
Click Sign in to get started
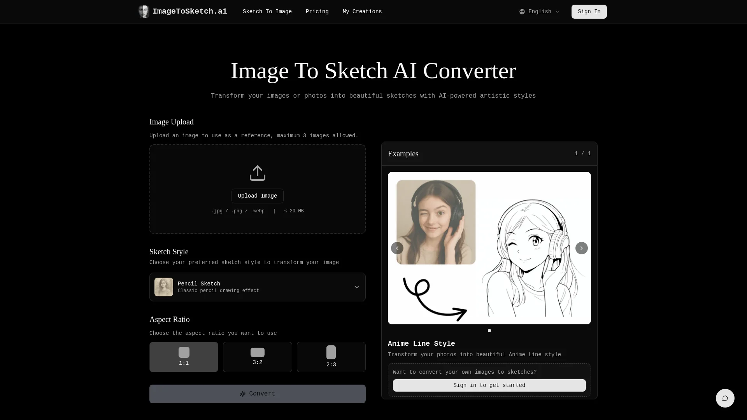pyautogui.click(x=489, y=385)
